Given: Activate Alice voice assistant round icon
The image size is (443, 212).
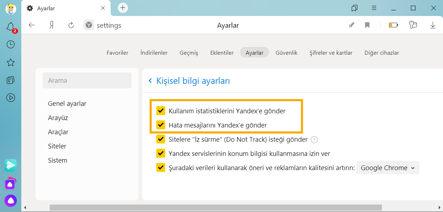Looking at the screenshot, I should [11, 201].
